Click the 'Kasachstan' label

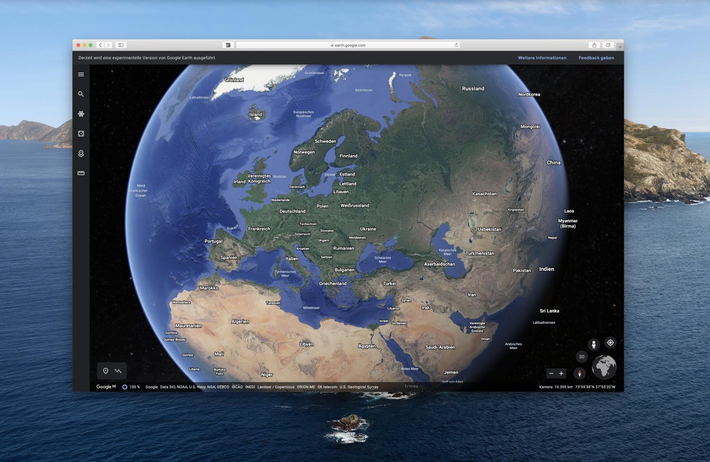484,194
